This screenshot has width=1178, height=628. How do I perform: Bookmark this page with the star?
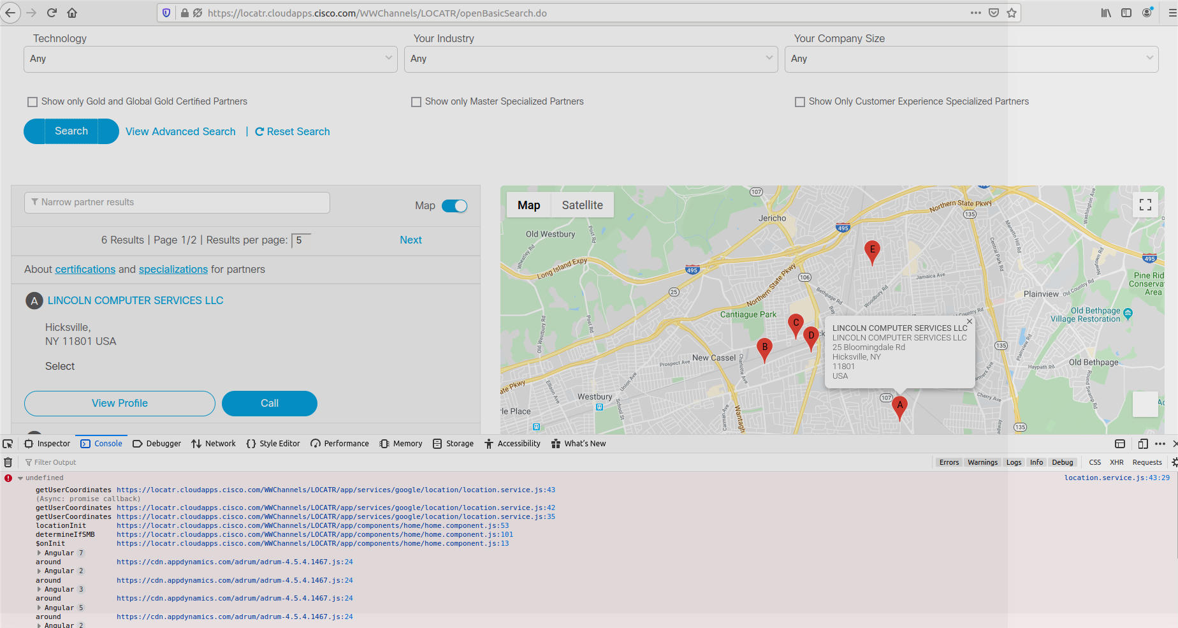coord(1012,12)
